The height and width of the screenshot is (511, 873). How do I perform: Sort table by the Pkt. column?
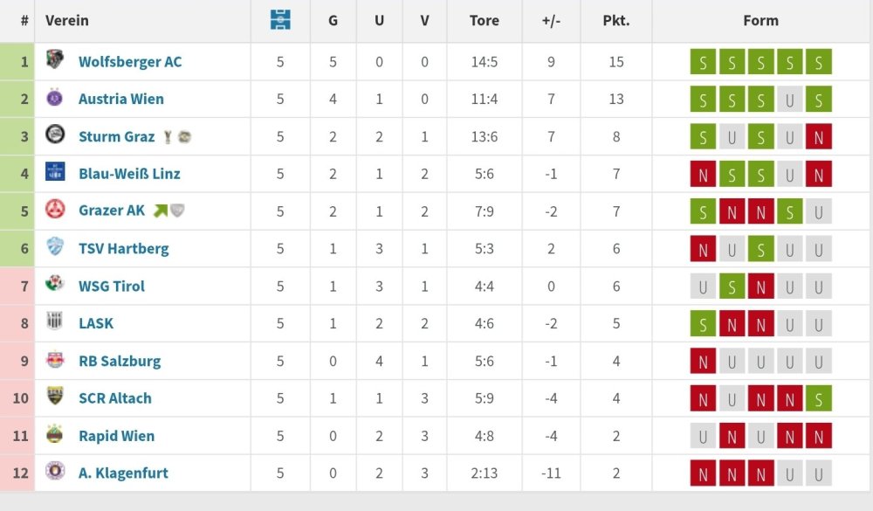tap(616, 20)
